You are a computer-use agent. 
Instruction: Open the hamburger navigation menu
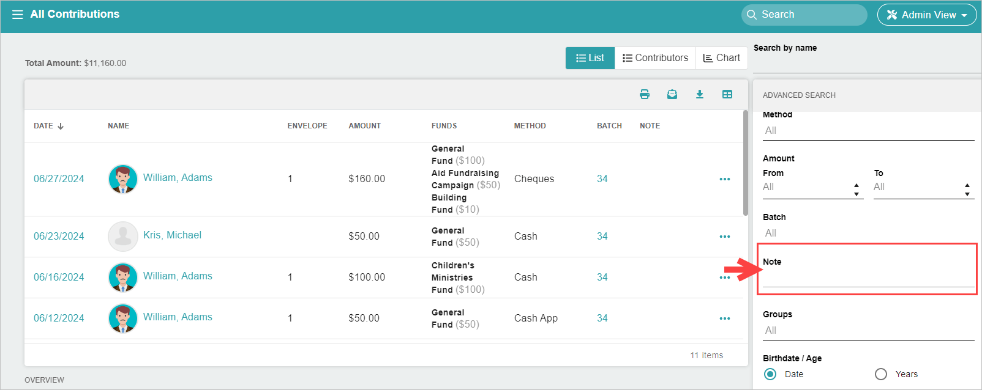pos(17,14)
